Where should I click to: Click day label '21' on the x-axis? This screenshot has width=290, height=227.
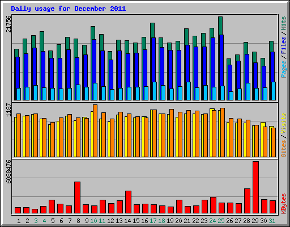187,221
